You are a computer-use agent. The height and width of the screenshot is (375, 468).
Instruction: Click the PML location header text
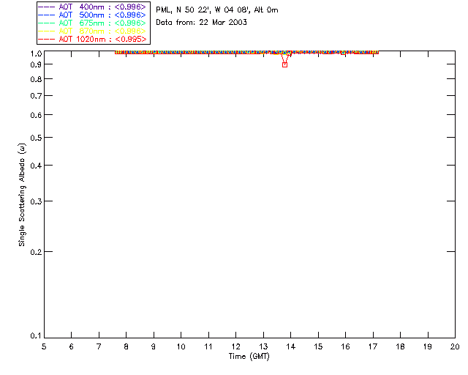217,10
